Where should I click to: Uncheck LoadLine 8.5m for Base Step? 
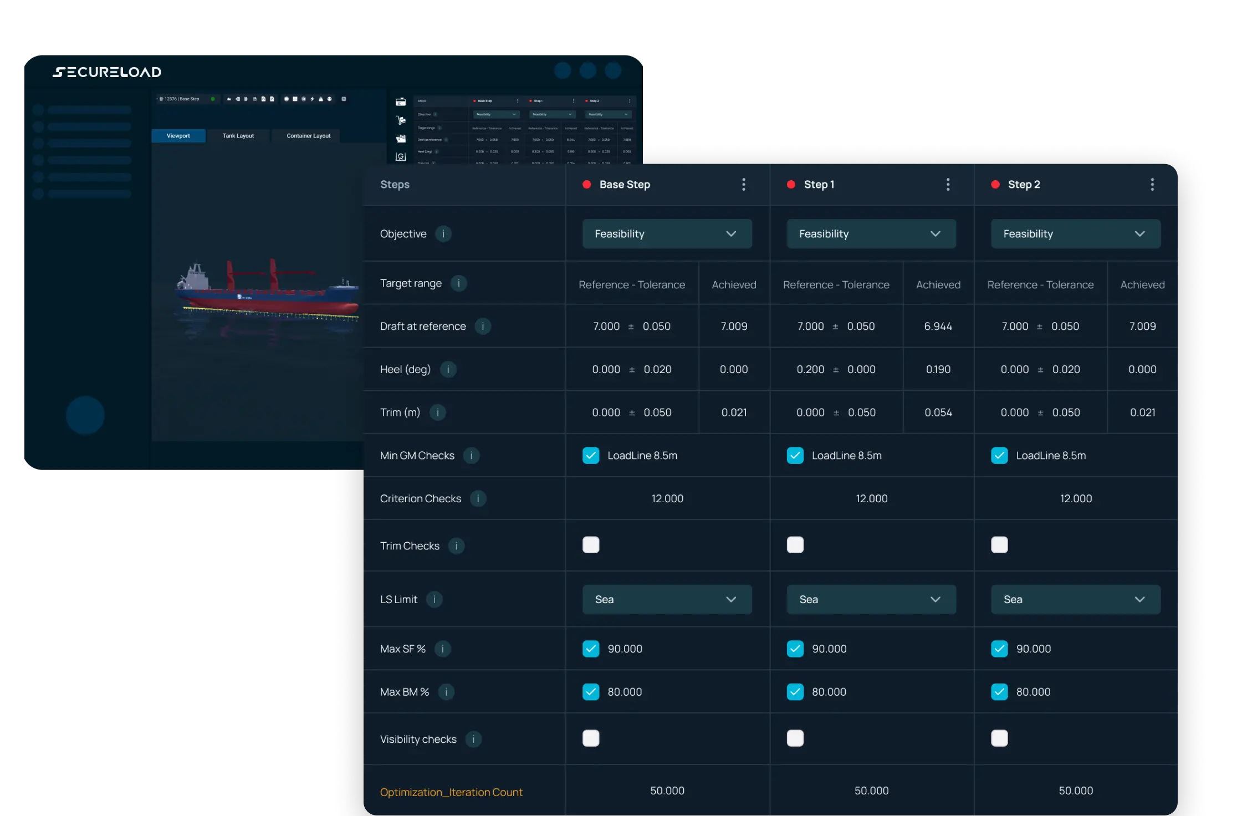click(x=591, y=456)
